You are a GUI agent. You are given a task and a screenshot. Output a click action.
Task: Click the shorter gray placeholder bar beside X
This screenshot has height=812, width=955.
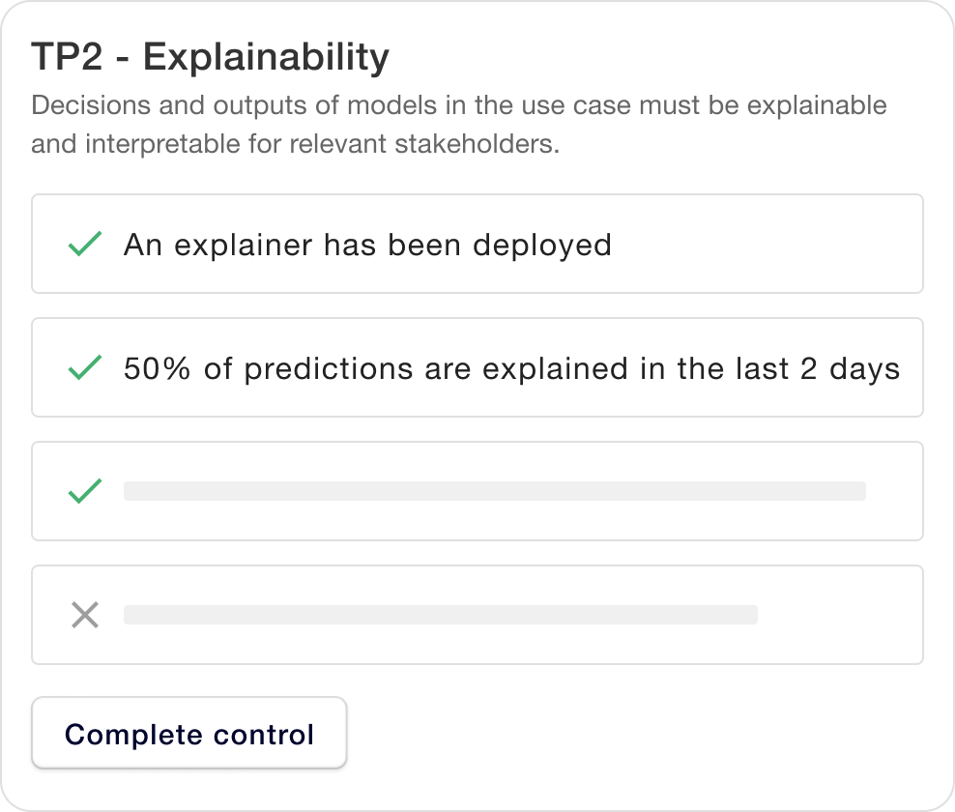(x=441, y=615)
